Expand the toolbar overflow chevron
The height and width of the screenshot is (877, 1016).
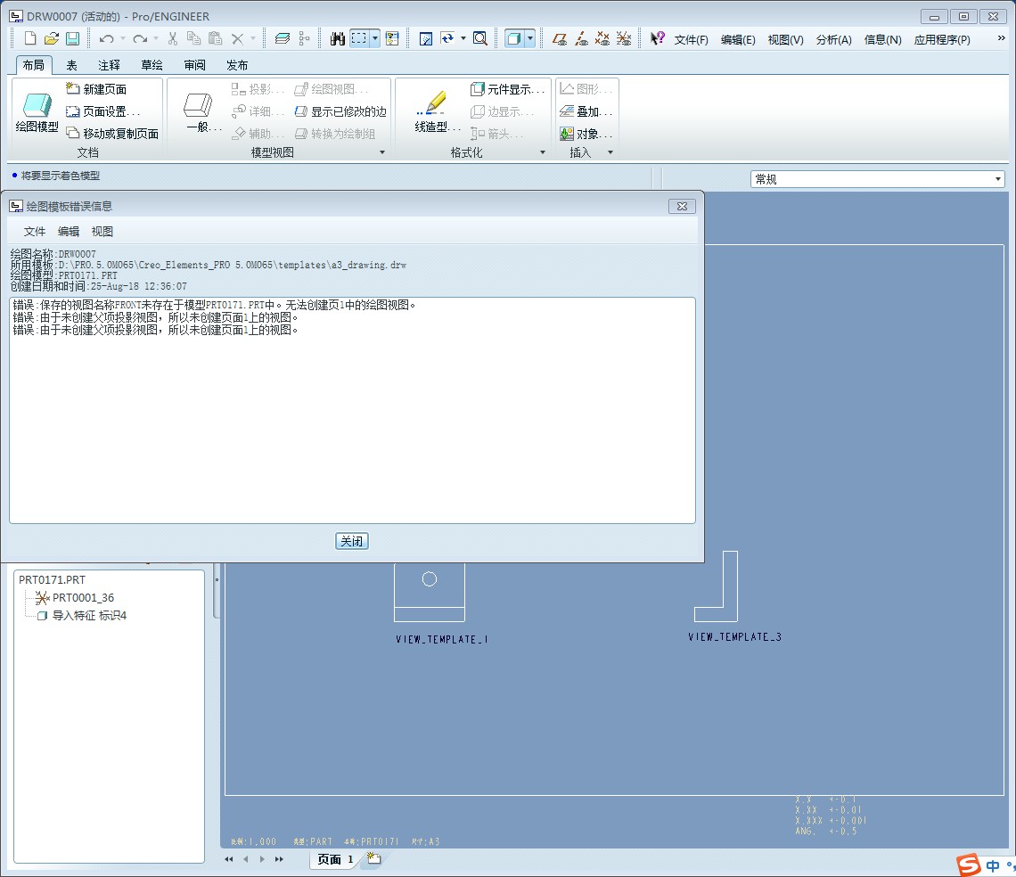click(x=1001, y=38)
